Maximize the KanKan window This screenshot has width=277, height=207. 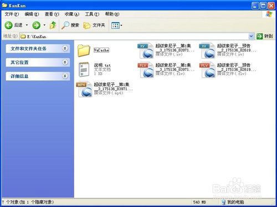click(263, 6)
